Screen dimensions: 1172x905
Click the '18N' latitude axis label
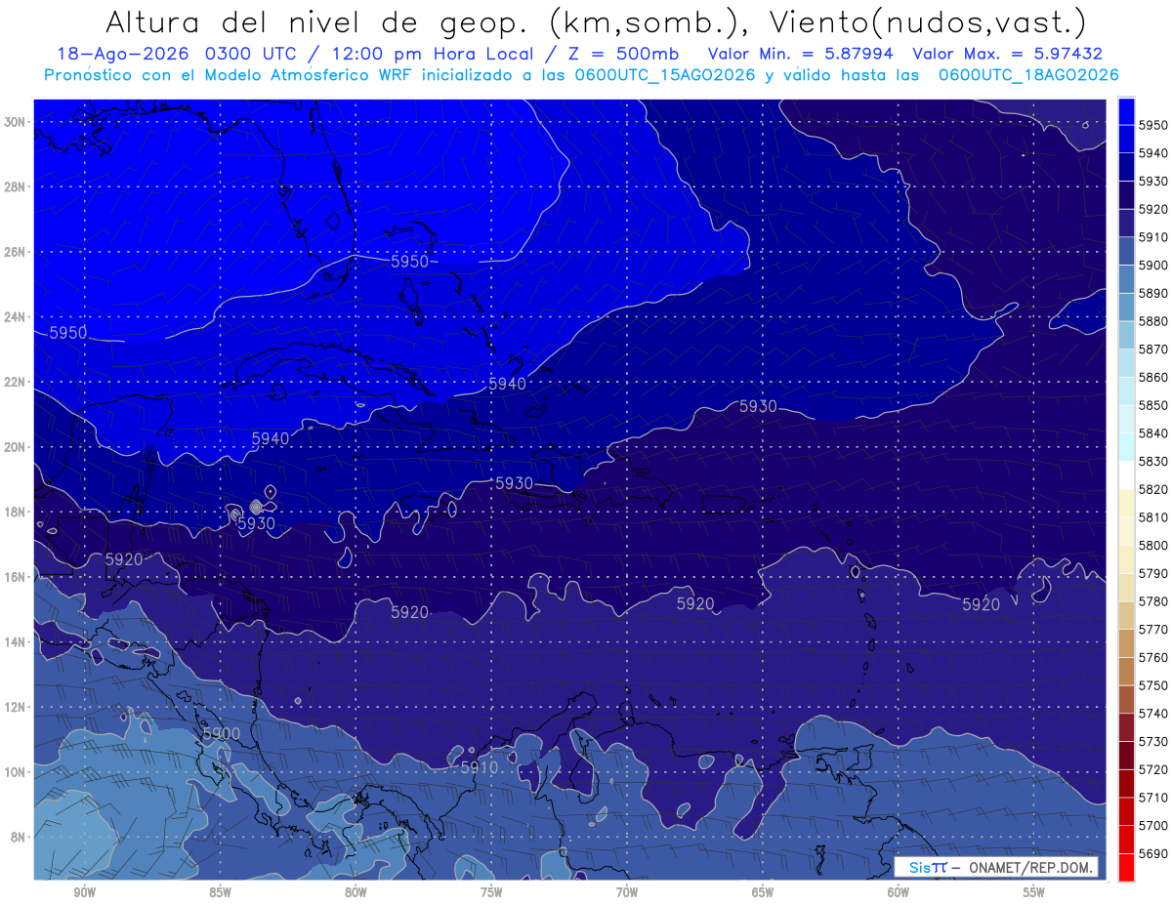[x=17, y=513]
